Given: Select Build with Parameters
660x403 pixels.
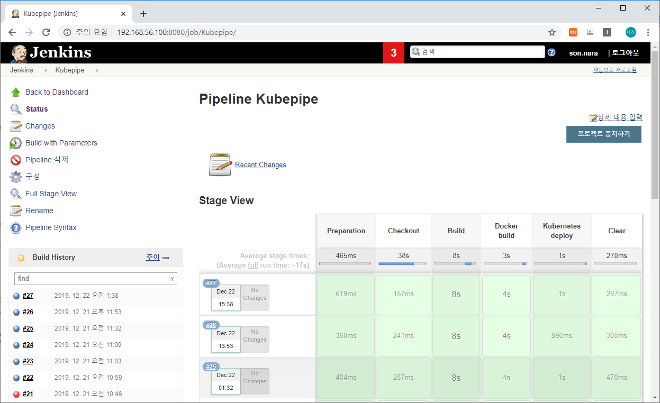Looking at the screenshot, I should pyautogui.click(x=61, y=143).
